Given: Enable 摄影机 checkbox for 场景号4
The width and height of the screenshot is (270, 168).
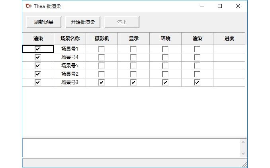Looking at the screenshot, I should click(102, 57).
